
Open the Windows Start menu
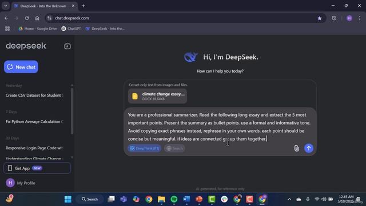click(x=68, y=199)
